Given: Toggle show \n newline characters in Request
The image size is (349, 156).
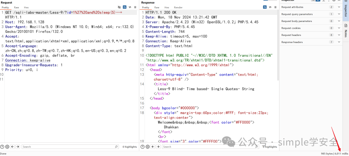Looking at the screenshot, I should (x=130, y=7).
